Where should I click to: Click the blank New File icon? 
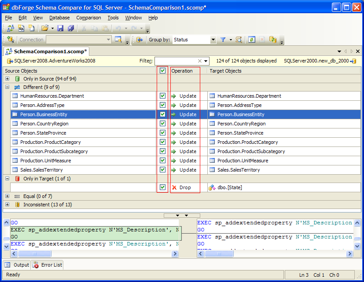(x=31, y=28)
